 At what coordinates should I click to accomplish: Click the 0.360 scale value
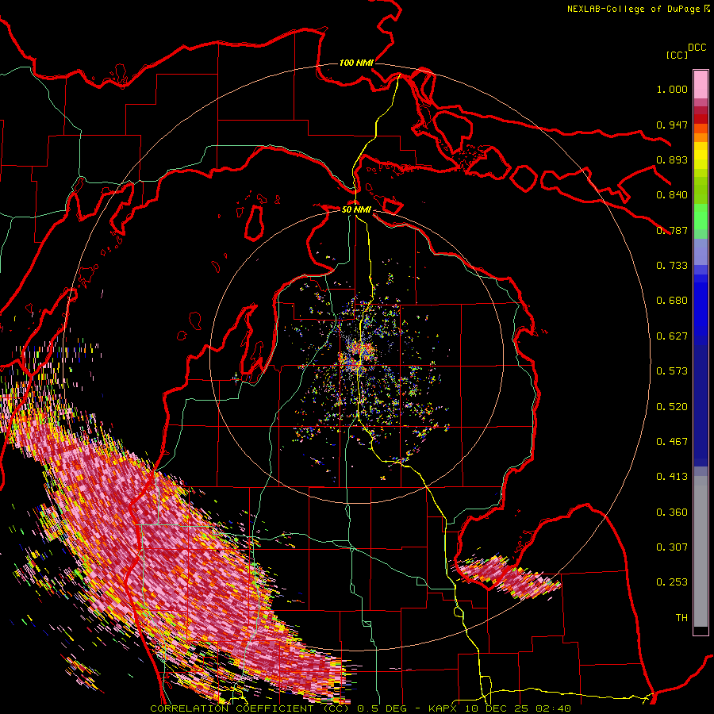pyautogui.click(x=672, y=512)
